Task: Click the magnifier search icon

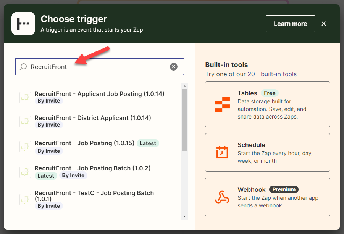Action: click(x=23, y=67)
